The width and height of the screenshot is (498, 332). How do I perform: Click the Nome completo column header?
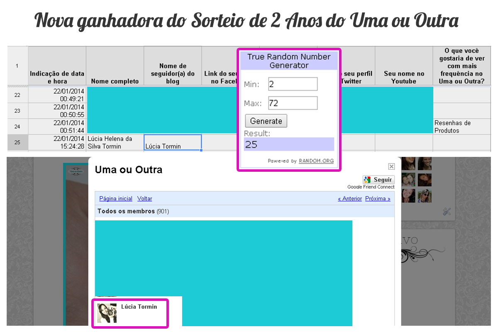[x=115, y=81]
